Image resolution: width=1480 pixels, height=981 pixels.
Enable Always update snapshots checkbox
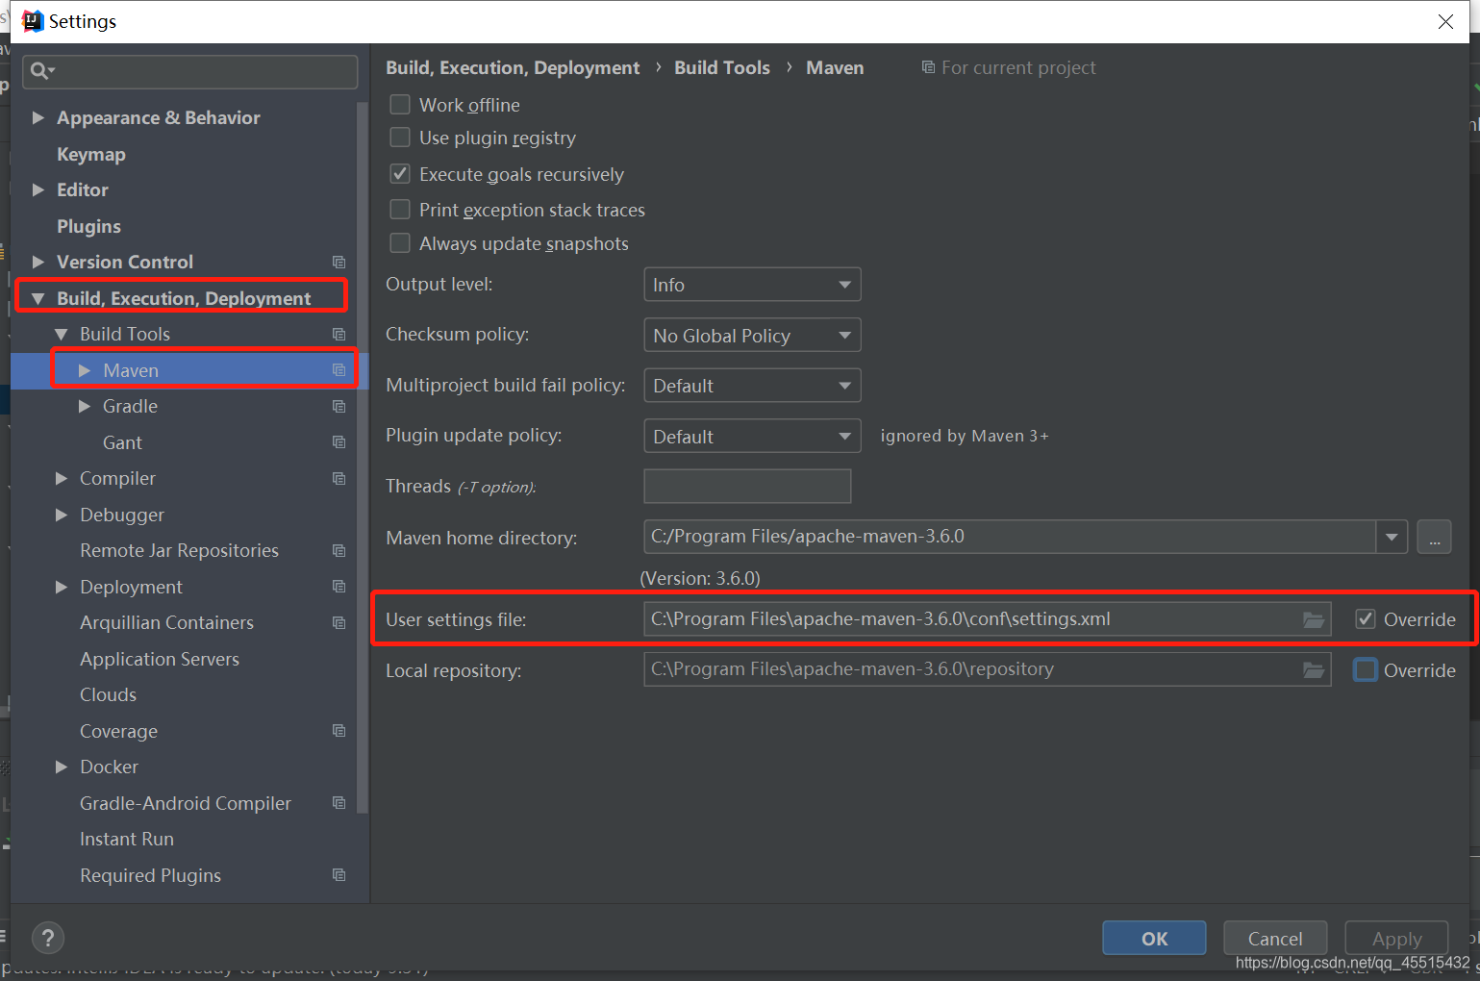[x=400, y=243]
